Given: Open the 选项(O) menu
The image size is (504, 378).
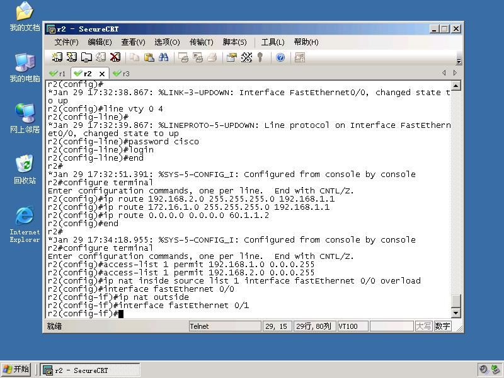Looking at the screenshot, I should pyautogui.click(x=167, y=42).
